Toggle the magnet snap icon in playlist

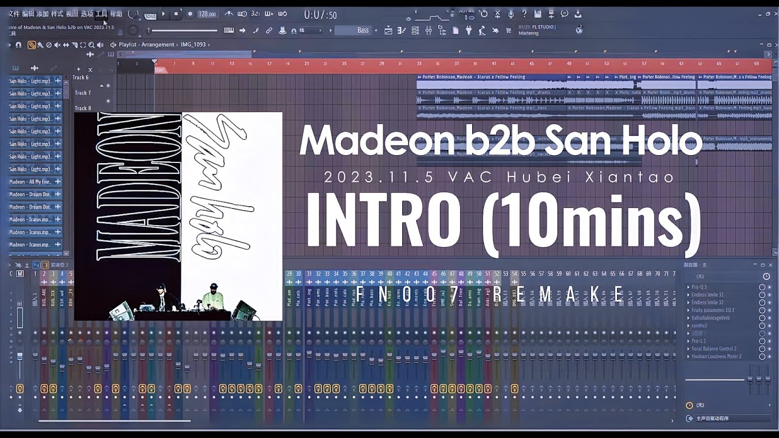tap(18, 44)
